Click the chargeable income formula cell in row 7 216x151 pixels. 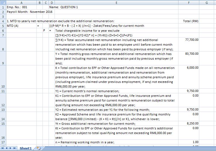pos(116,35)
